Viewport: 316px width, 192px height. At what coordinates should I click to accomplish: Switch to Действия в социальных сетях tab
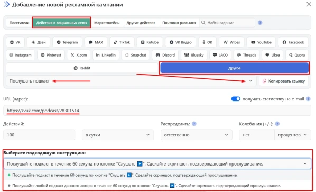click(62, 23)
